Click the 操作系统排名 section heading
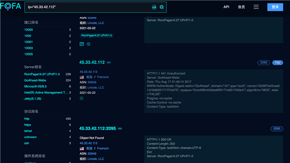290x163 pixels. click(35, 156)
